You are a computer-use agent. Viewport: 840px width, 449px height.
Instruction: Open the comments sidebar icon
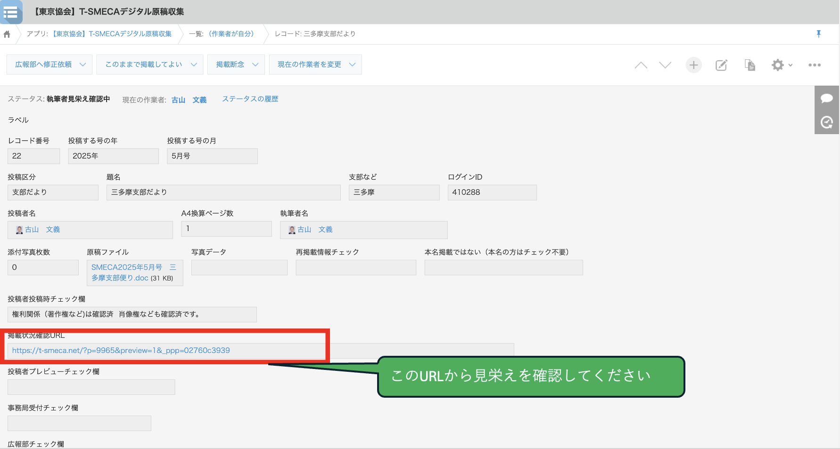tap(827, 98)
